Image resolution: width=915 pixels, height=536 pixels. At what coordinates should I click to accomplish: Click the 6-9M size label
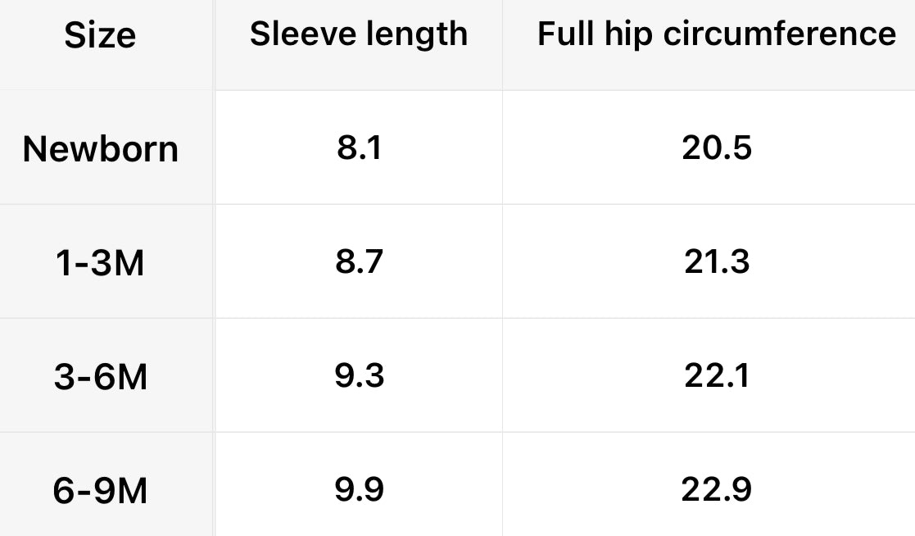[102, 491]
